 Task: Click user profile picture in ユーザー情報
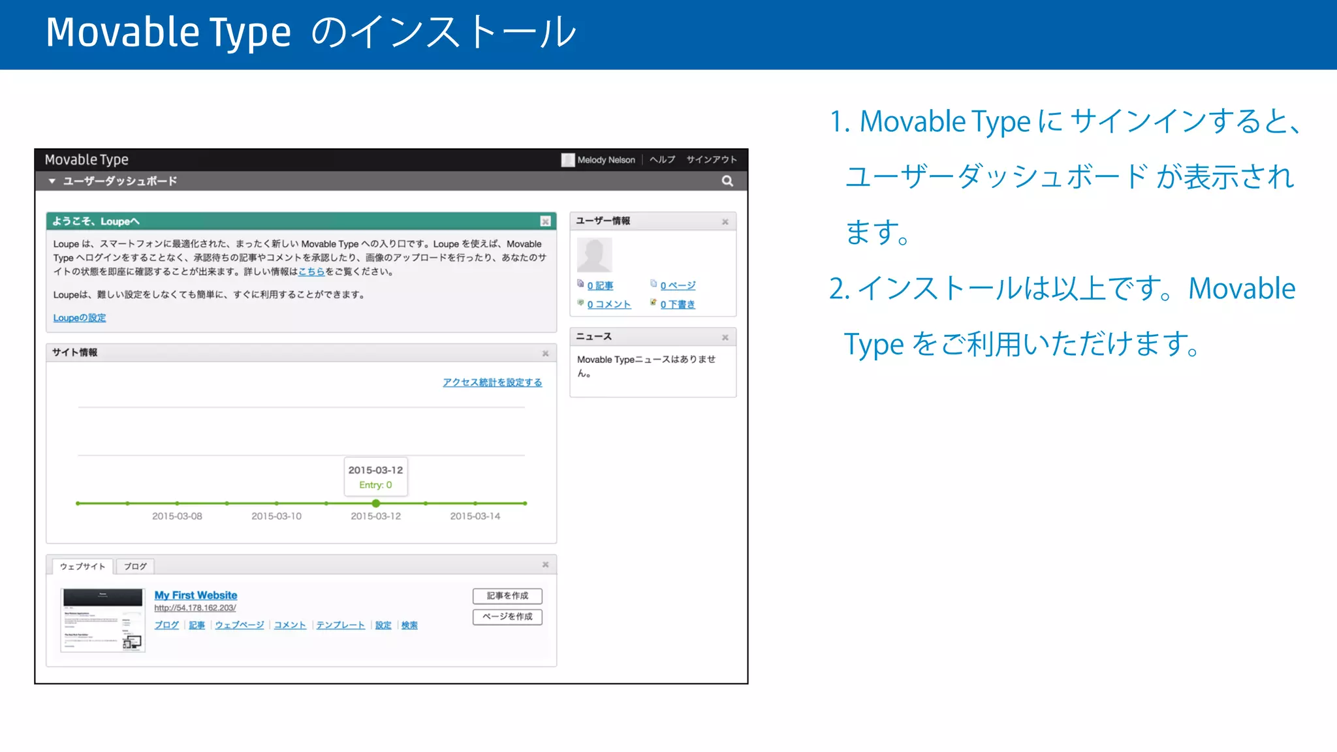594,255
